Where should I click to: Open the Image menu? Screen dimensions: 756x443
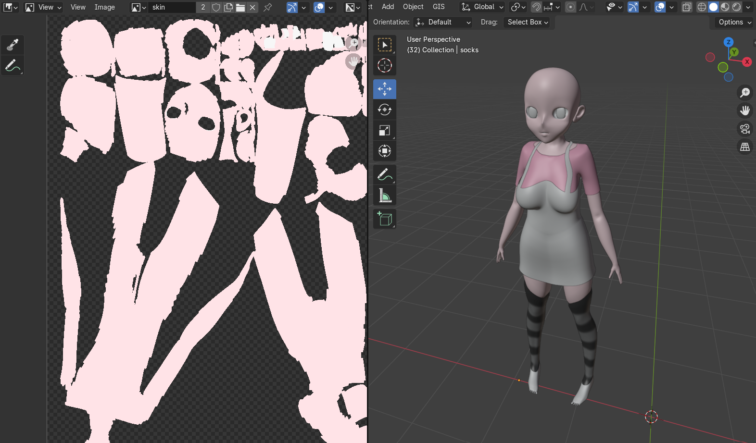click(104, 7)
